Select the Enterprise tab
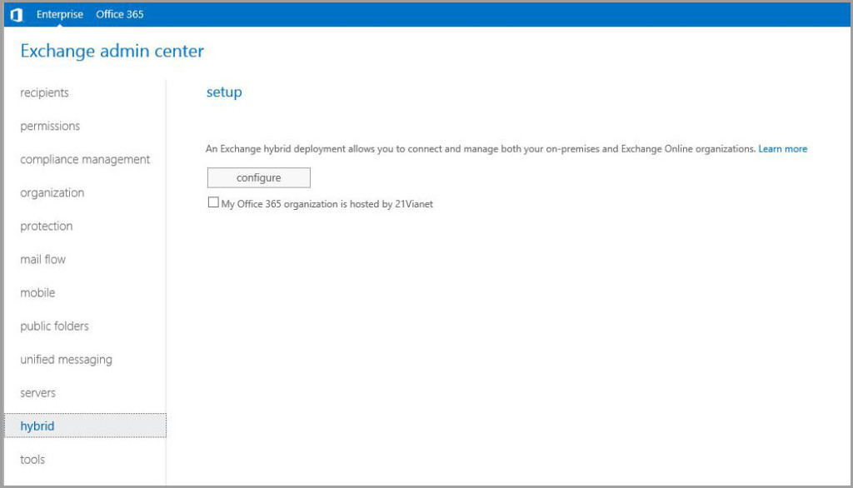The image size is (853, 488). [x=60, y=13]
